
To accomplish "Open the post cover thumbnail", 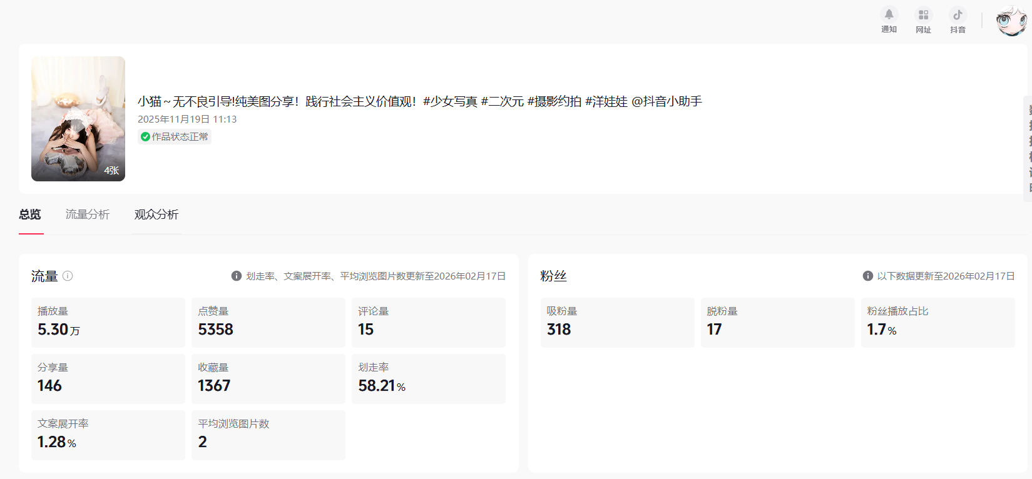I will (78, 119).
